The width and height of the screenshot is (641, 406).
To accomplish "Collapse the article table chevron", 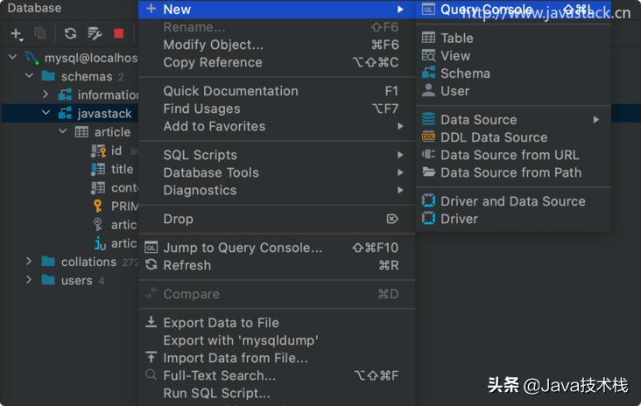I will click(62, 131).
